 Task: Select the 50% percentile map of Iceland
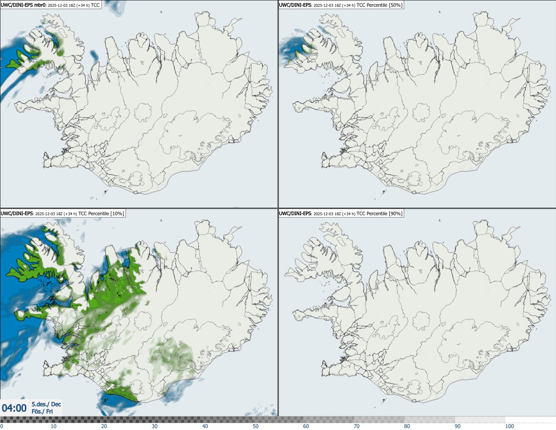pyautogui.click(x=417, y=104)
